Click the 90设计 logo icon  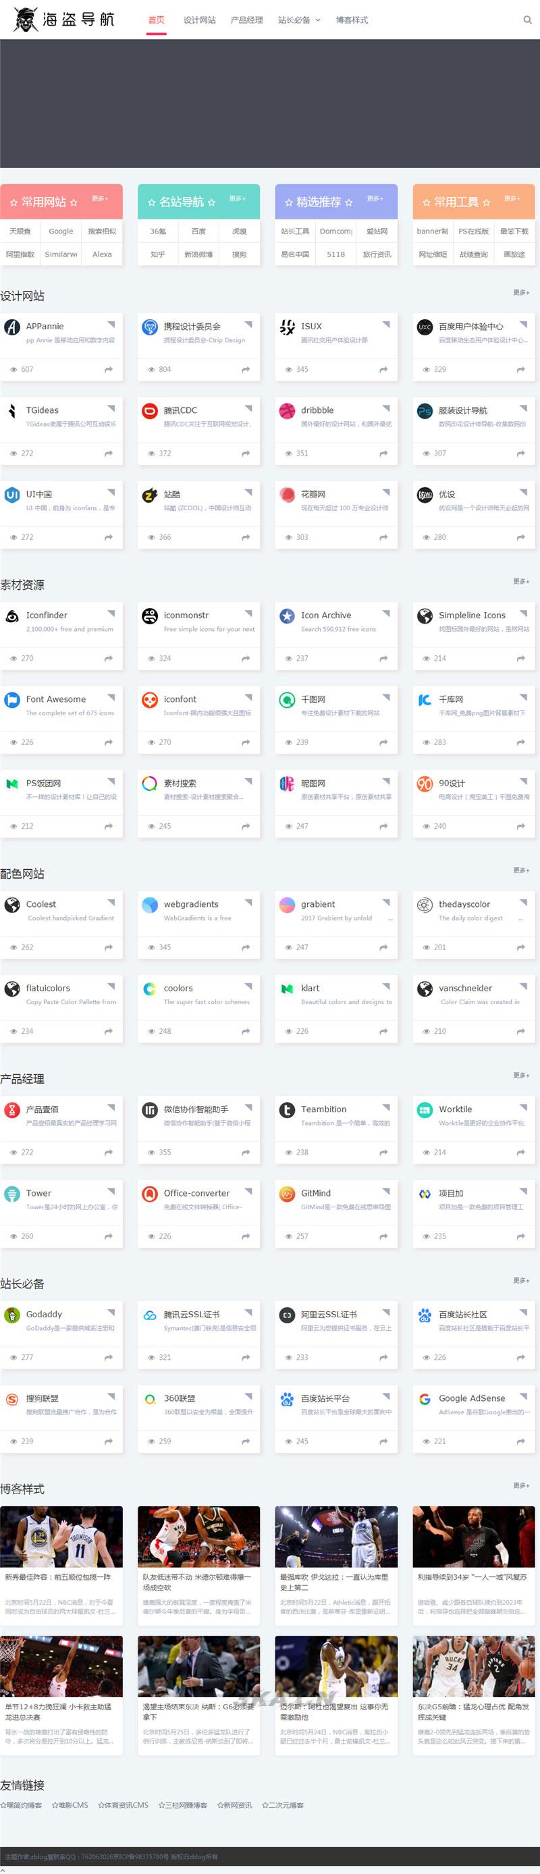tap(425, 783)
